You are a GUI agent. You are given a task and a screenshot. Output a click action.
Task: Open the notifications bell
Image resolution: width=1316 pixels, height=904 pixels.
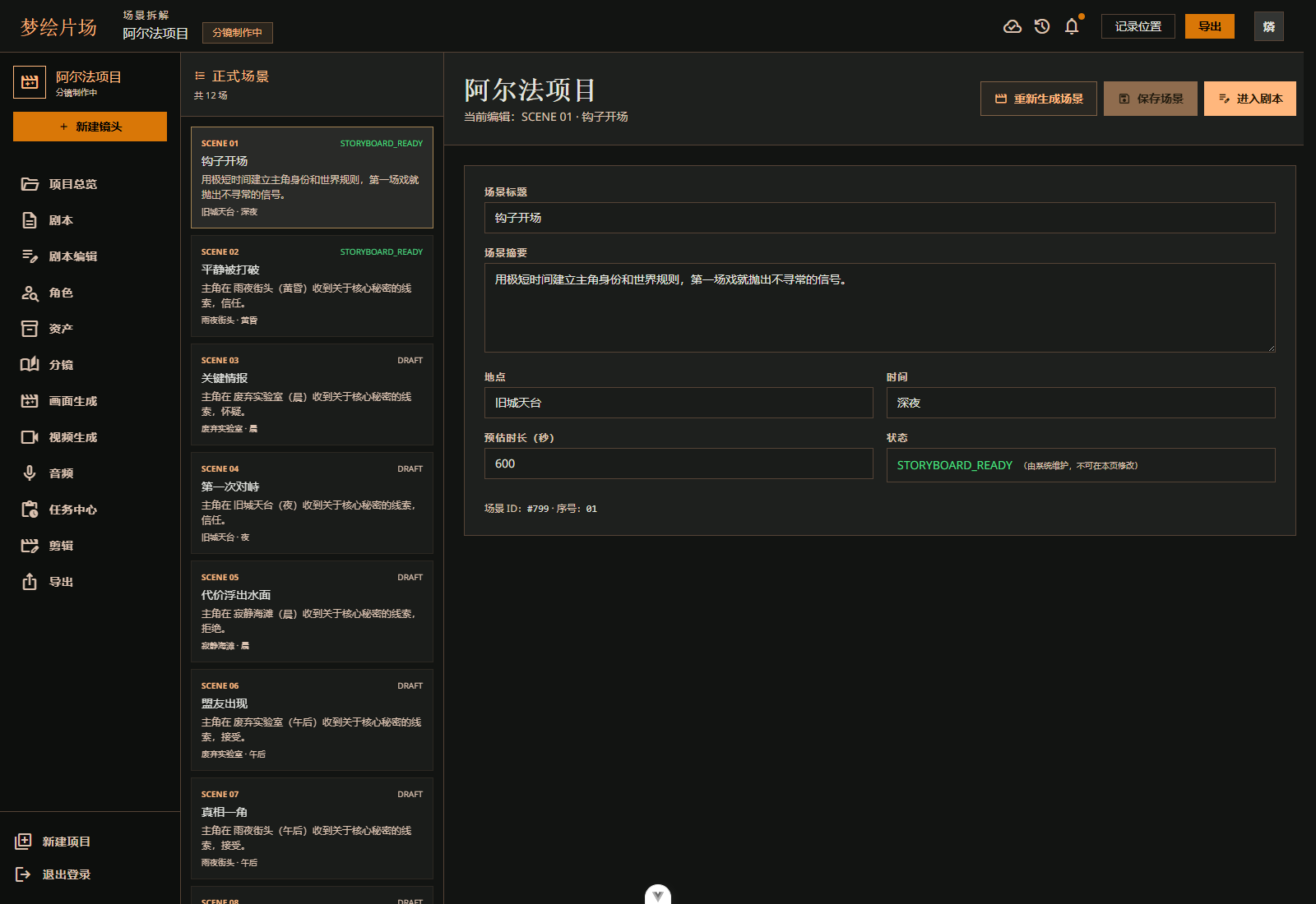coord(1072,26)
